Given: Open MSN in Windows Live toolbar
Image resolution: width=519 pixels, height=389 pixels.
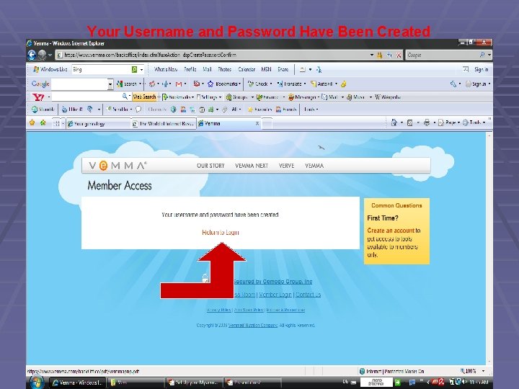Looking at the screenshot, I should (x=266, y=69).
